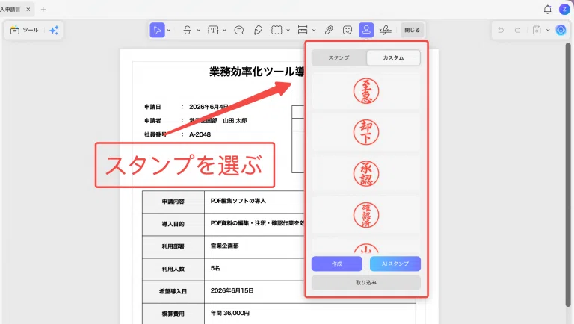574x324 pixels.
Task: Select the pencil drawing tool
Action: [x=258, y=30]
